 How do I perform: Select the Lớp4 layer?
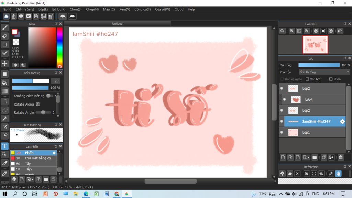point(313,99)
